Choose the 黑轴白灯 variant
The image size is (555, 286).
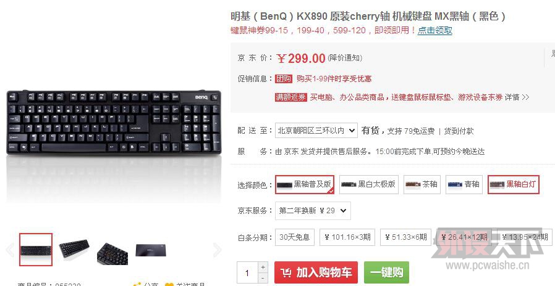513,184
